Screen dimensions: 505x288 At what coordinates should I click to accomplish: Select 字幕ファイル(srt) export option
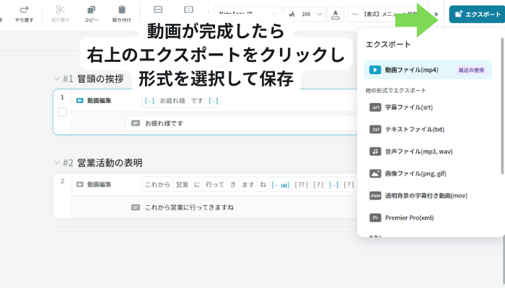point(428,107)
